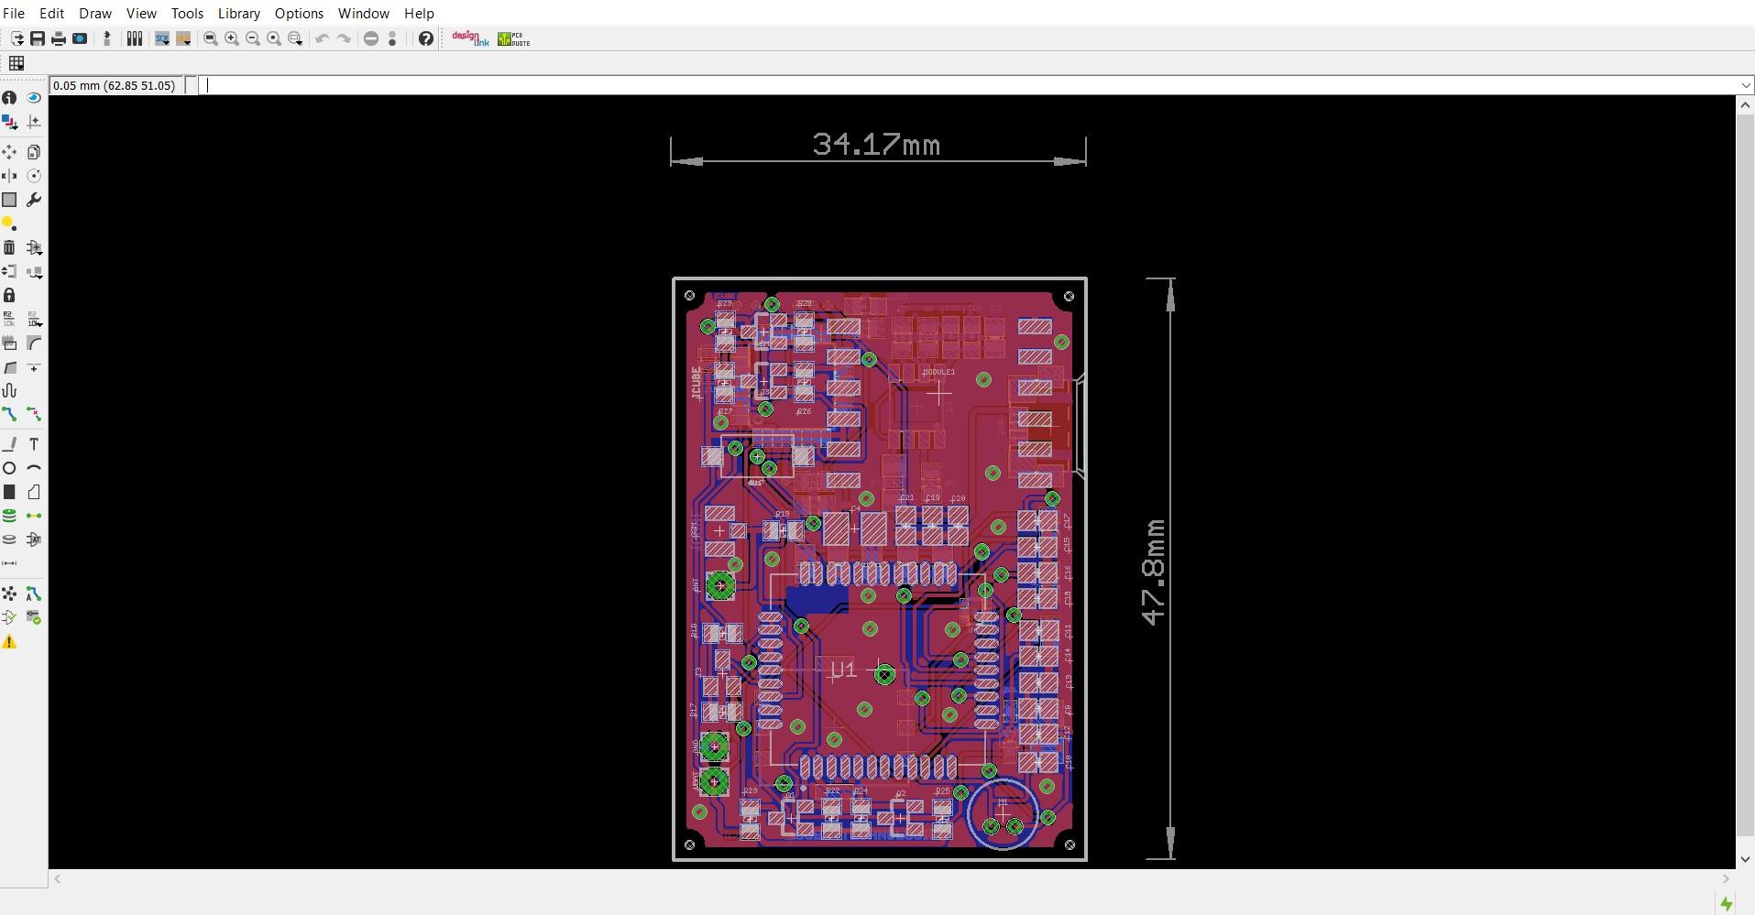Open the Draw menu
The width and height of the screenshot is (1755, 915).
(x=95, y=14)
